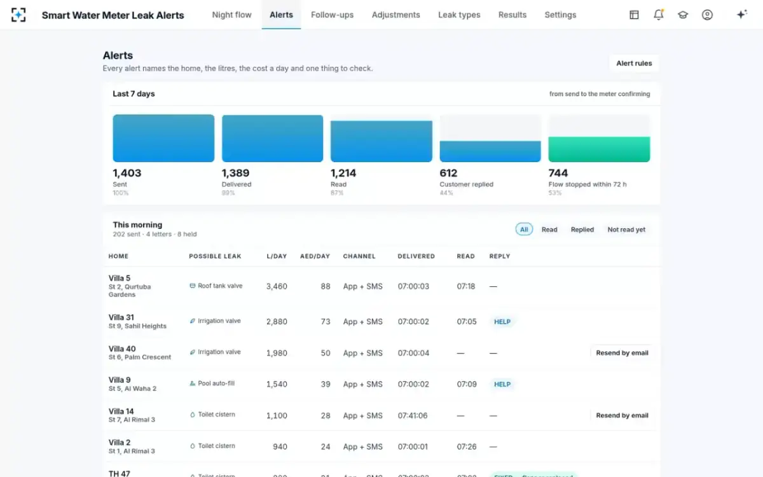Open the Leak types tab
763x477 pixels.
point(460,15)
